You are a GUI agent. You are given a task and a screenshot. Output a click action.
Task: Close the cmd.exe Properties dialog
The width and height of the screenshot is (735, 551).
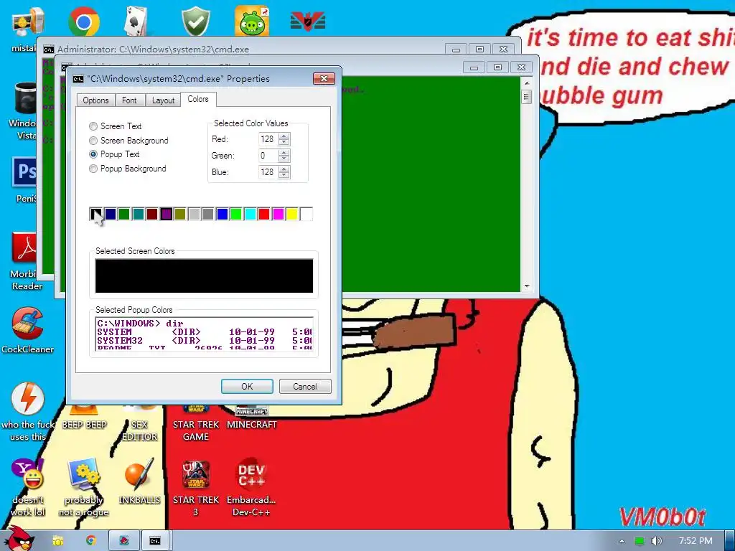(324, 79)
